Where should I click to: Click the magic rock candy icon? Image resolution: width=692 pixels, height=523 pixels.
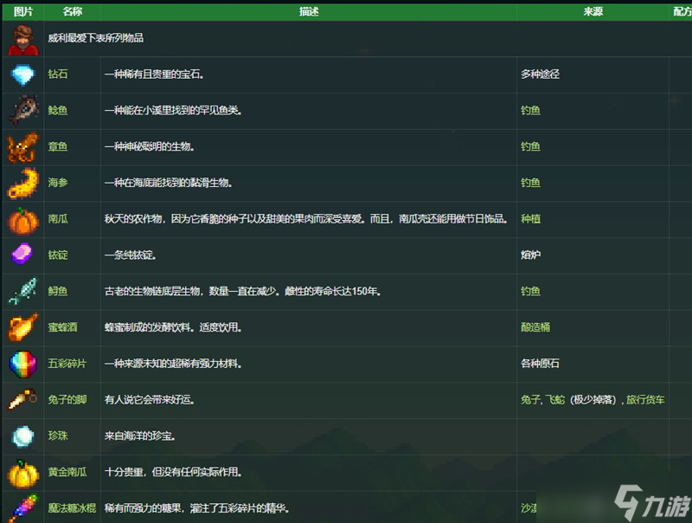coord(23,508)
